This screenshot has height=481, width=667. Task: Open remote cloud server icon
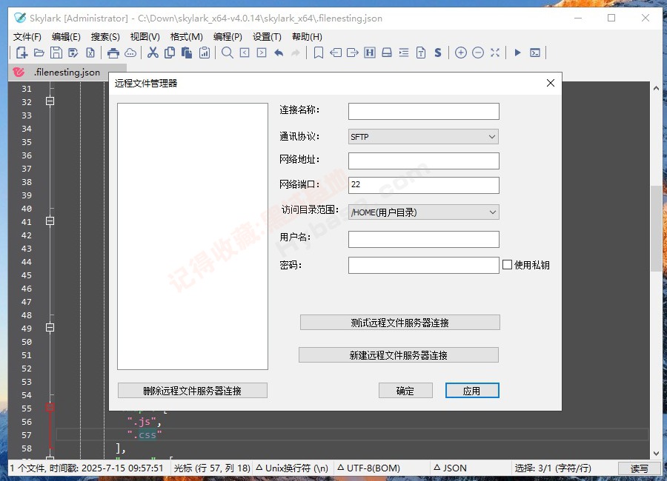[130, 53]
